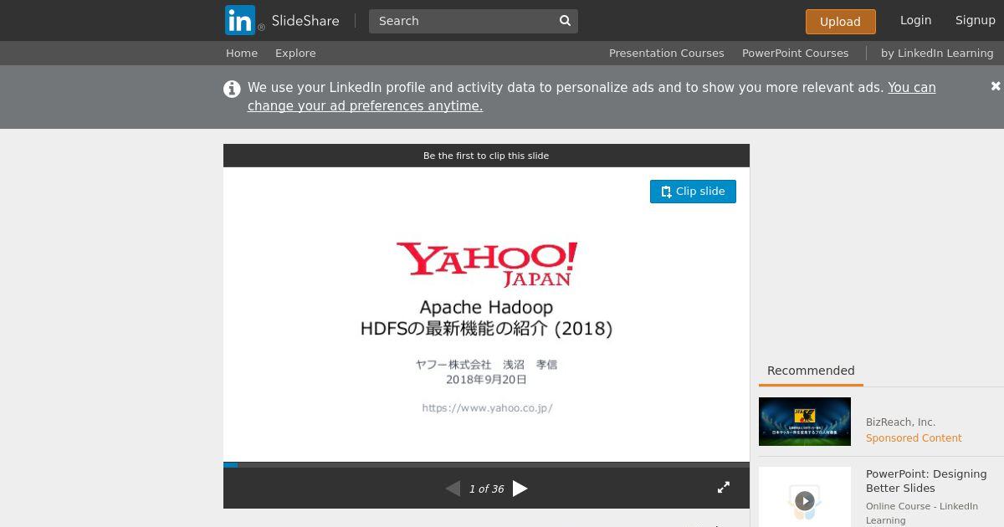Open the Login page

[915, 20]
